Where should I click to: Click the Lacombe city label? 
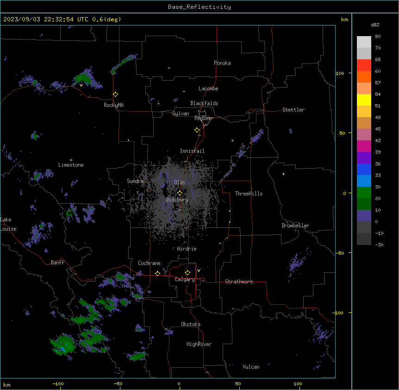tap(208, 88)
